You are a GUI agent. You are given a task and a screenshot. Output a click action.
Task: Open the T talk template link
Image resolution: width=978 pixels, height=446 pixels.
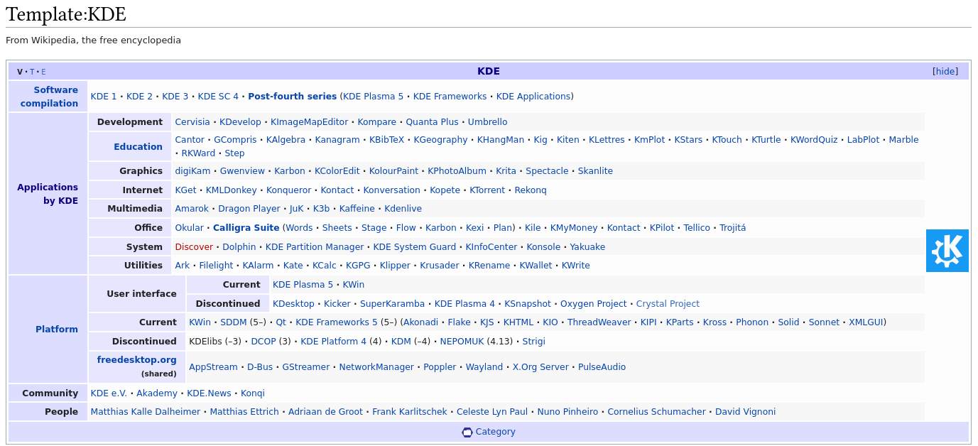coord(32,72)
